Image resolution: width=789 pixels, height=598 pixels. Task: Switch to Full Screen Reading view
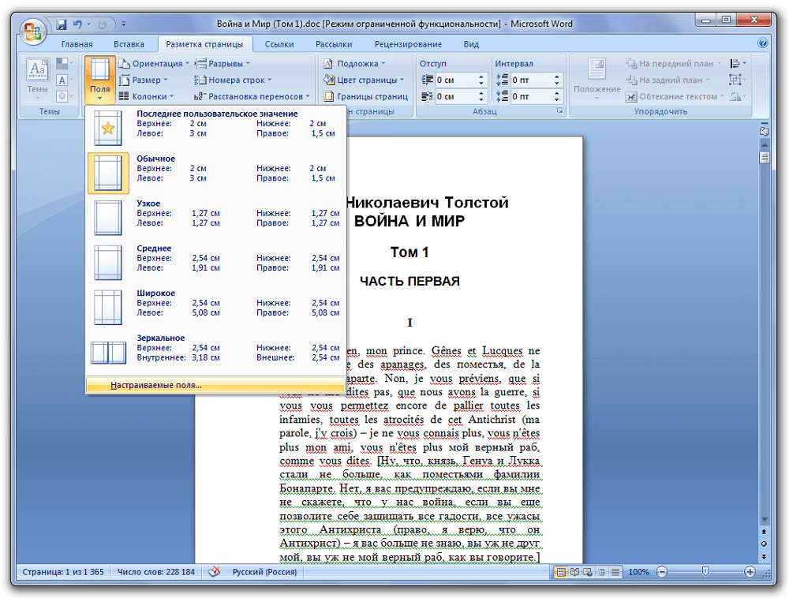click(x=574, y=572)
